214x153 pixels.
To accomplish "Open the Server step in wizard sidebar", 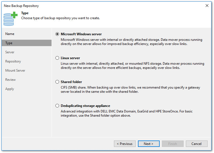I will point(10,52).
